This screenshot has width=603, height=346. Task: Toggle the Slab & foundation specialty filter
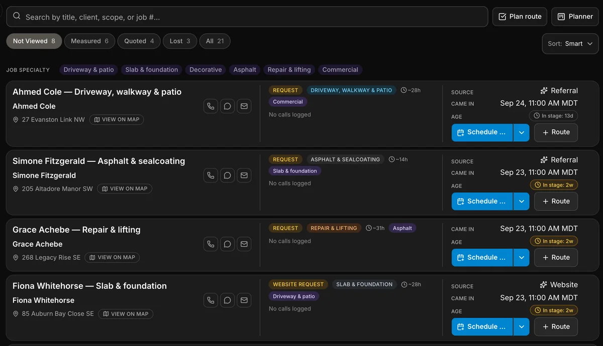click(152, 70)
